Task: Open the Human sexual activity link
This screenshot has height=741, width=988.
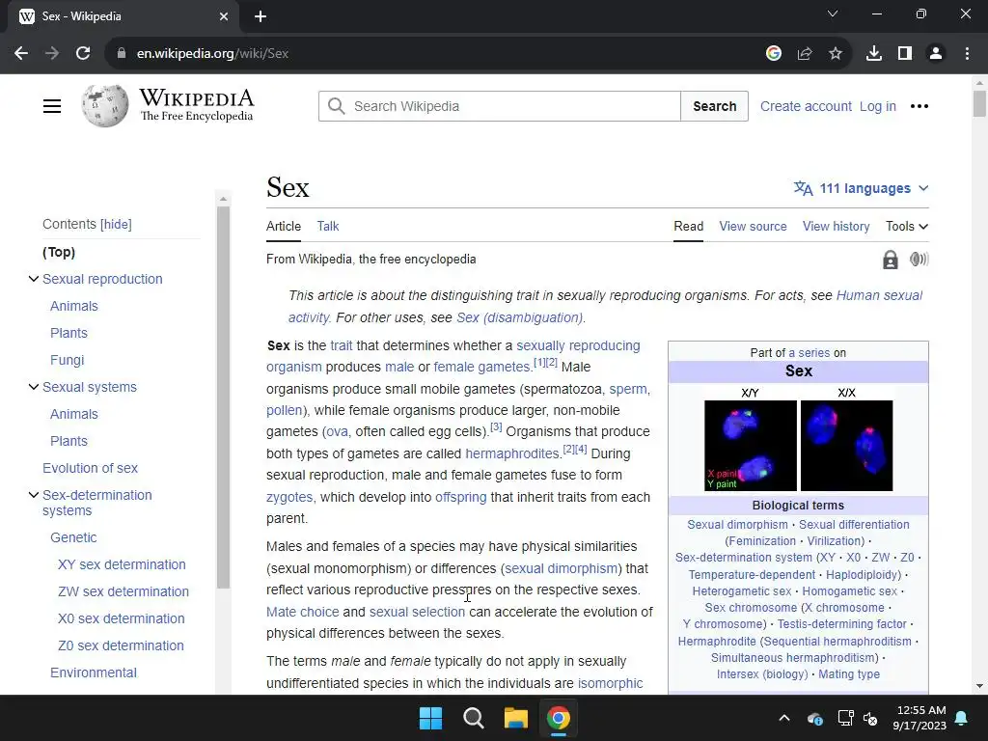Action: click(x=879, y=295)
